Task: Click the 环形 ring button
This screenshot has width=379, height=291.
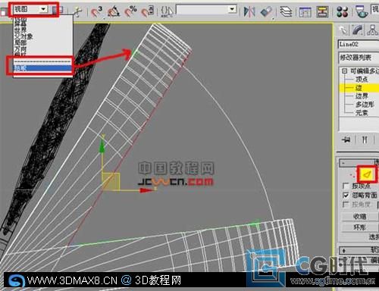Action: pyautogui.click(x=360, y=227)
